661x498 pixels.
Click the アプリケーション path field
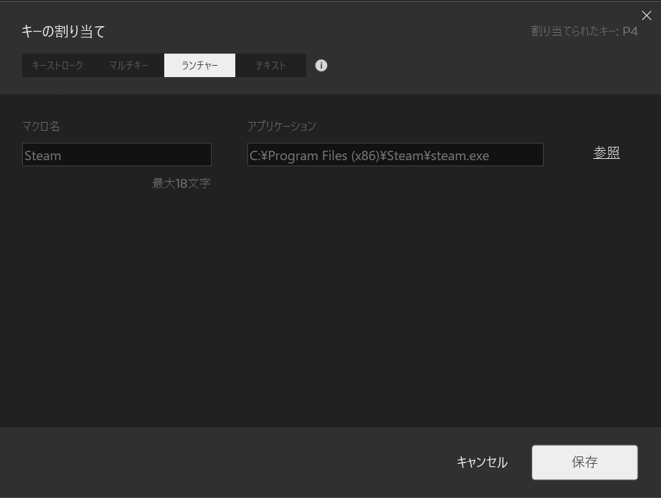[x=396, y=155]
